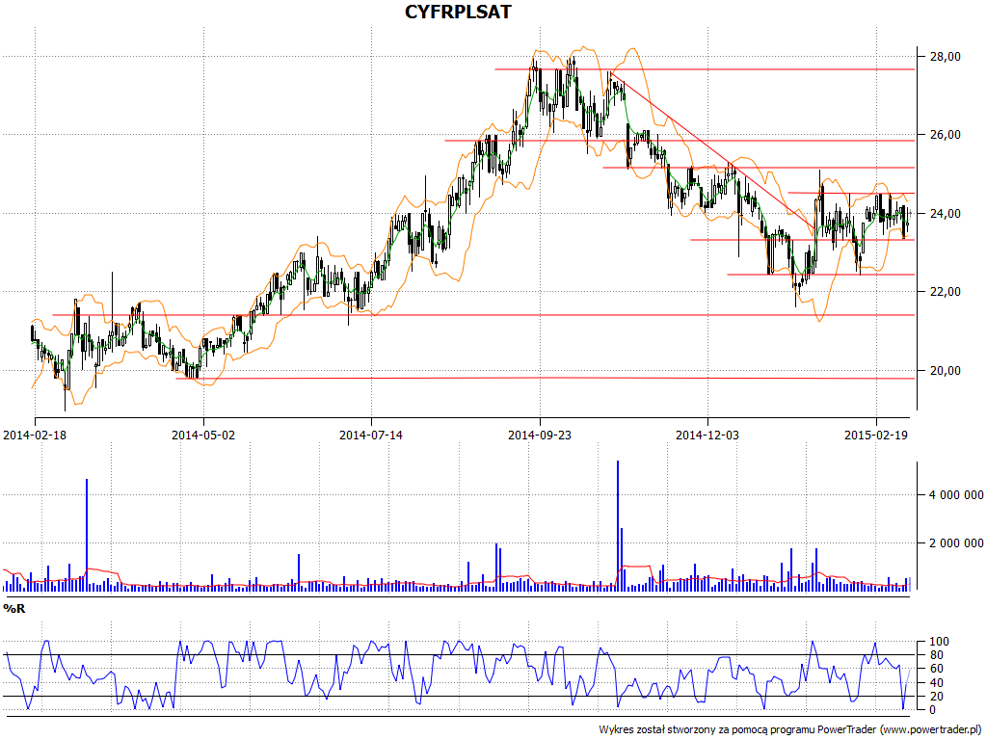Click the CYFRPLSAT chart title

coord(458,12)
